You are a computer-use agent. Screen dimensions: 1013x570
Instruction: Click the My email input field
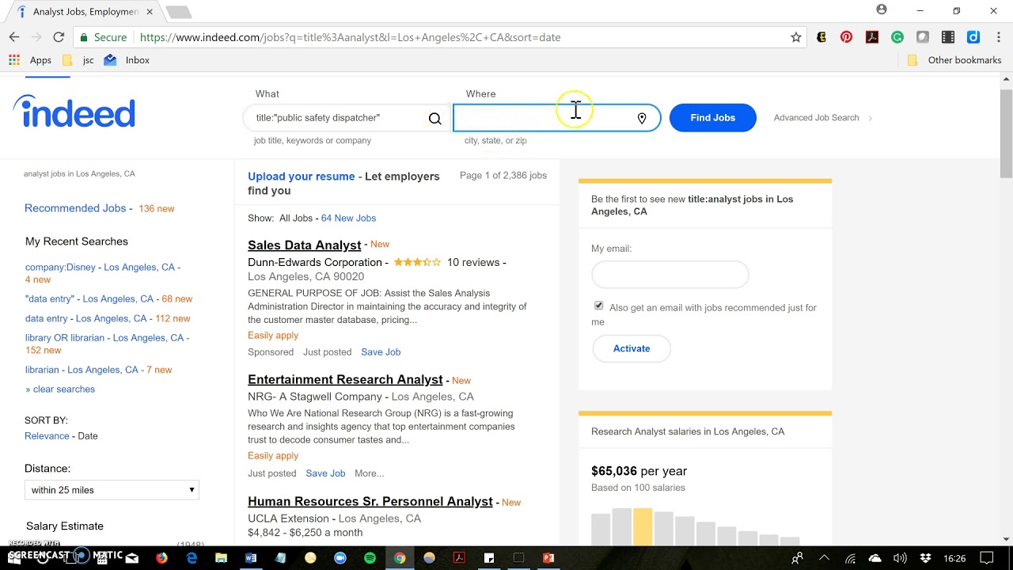(x=670, y=275)
